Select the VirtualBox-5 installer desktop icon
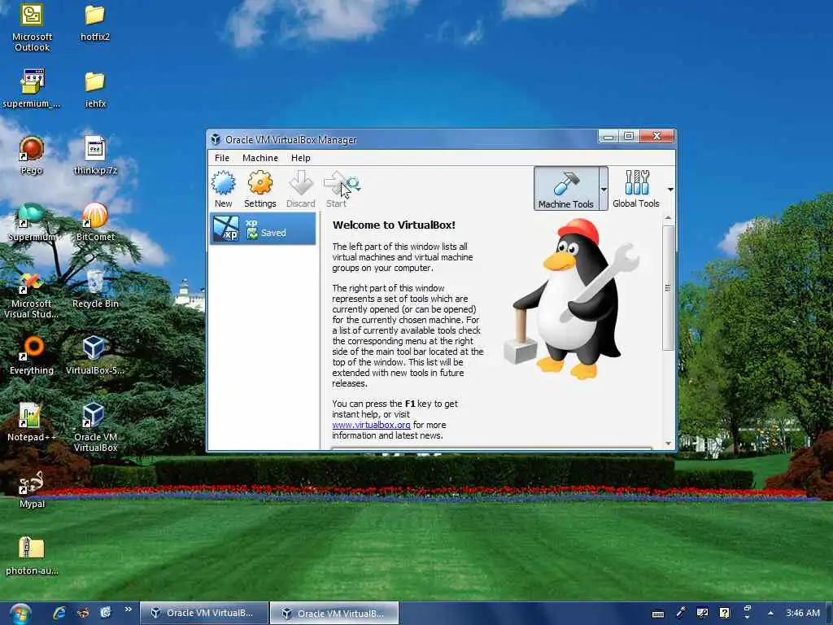Viewport: 833px width, 625px height. tap(95, 356)
